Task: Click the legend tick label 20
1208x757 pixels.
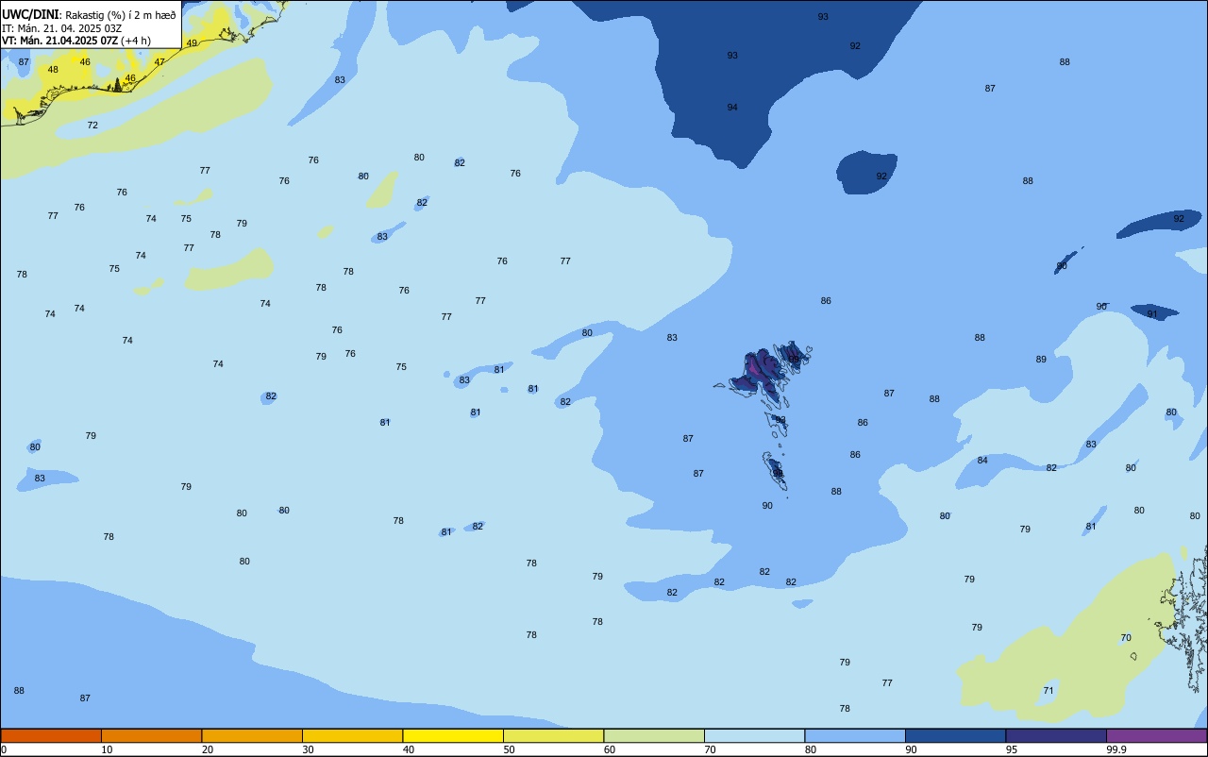Action: click(x=208, y=749)
